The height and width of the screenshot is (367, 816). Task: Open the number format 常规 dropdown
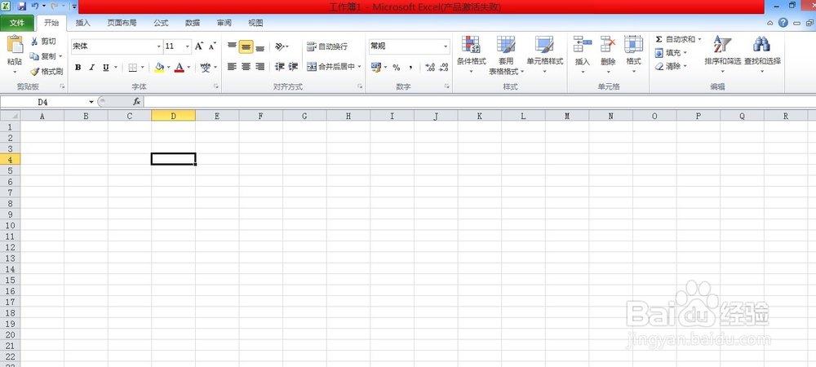click(x=446, y=46)
